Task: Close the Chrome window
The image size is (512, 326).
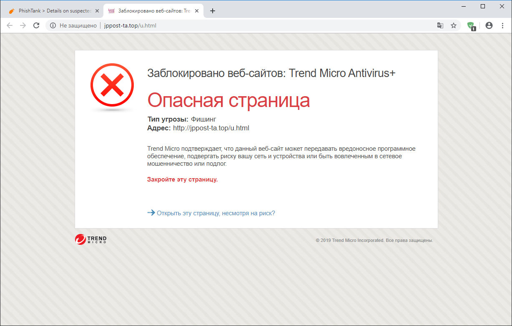Action: (x=502, y=6)
